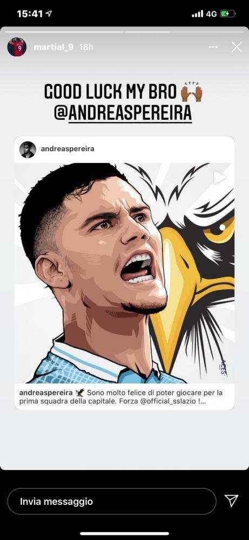Tap the cellular signal bars icon
249x540 pixels.
197,14
